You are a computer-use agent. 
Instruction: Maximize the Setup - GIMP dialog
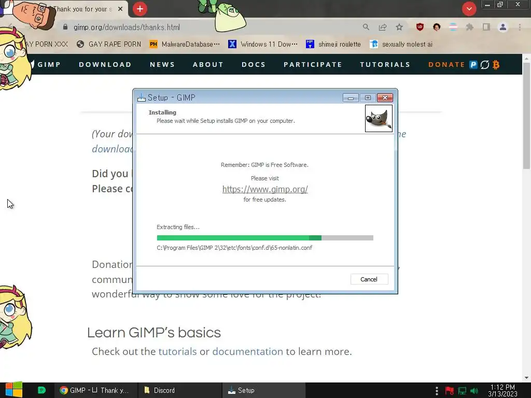(x=368, y=98)
